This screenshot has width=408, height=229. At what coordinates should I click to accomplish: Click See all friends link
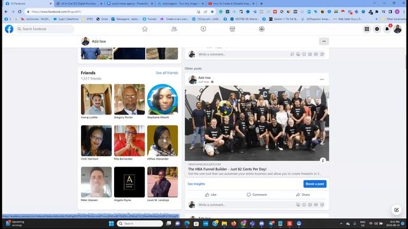[x=167, y=73]
